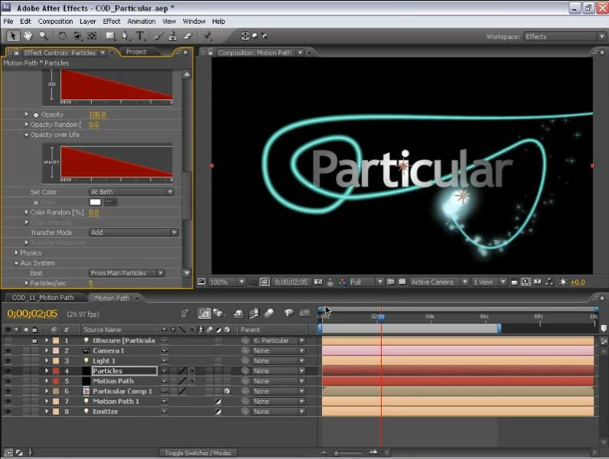
Task: Select the Rotation tool
Action: 62,36
